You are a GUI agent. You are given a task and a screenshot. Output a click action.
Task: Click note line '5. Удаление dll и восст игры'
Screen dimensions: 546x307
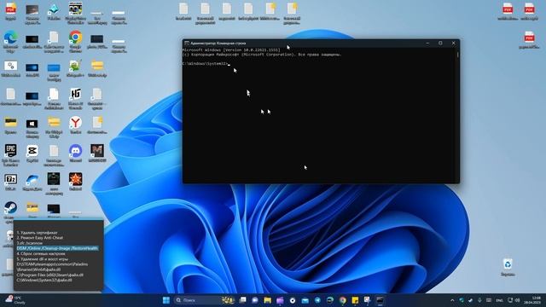tap(43, 259)
